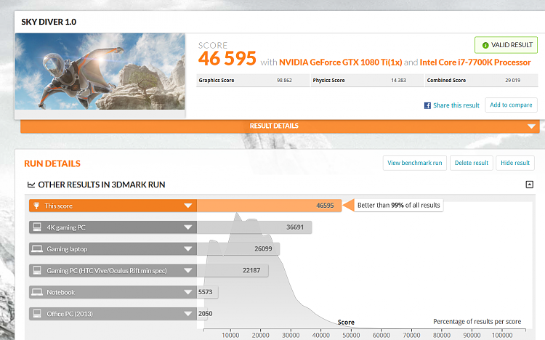Viewport: 545px width, 340px height.
Task: Click the Physics Score value 14 383
Action: [x=398, y=81]
